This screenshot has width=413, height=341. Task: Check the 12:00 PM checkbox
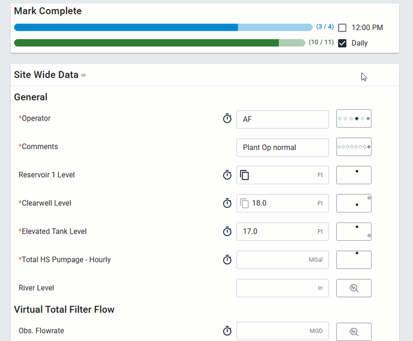(342, 28)
